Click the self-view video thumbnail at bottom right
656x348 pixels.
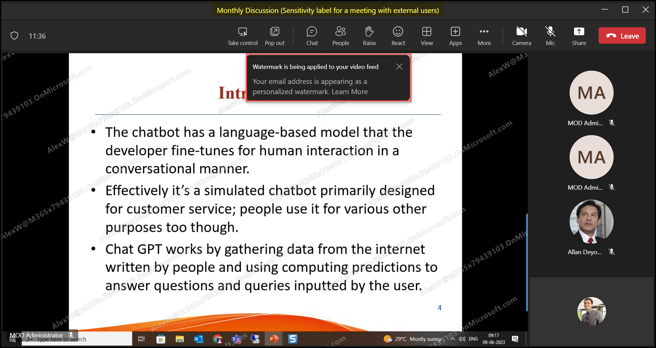tap(591, 311)
